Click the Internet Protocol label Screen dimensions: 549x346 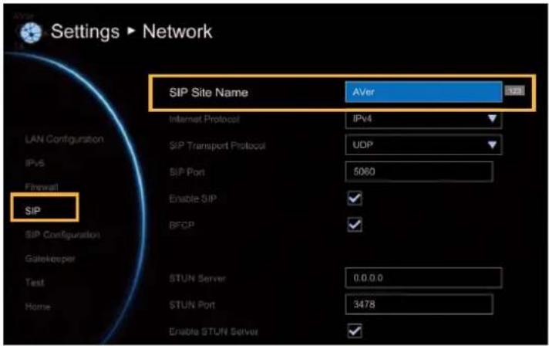click(204, 119)
